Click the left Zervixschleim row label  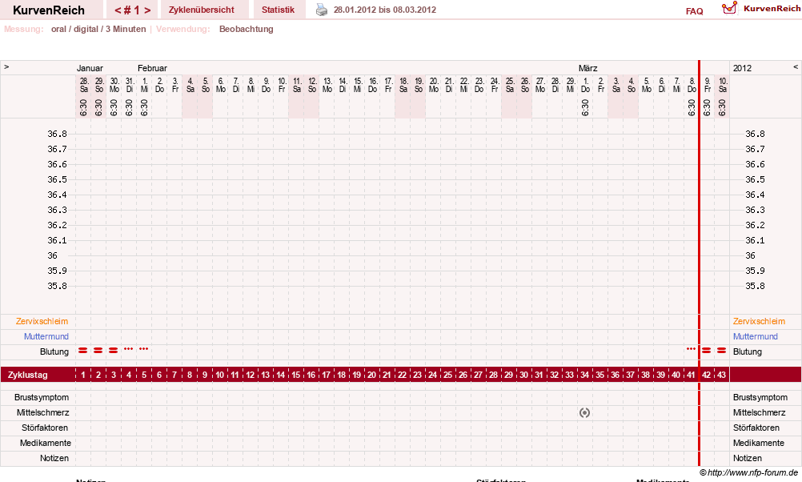click(42, 321)
